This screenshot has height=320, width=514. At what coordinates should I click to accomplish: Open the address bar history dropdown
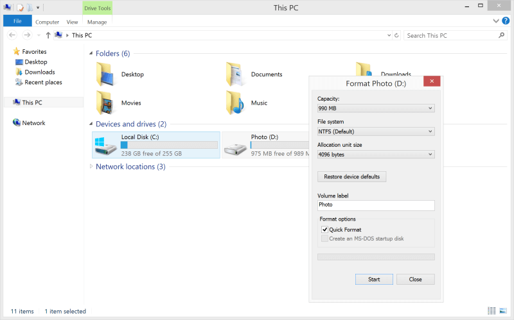(x=389, y=35)
